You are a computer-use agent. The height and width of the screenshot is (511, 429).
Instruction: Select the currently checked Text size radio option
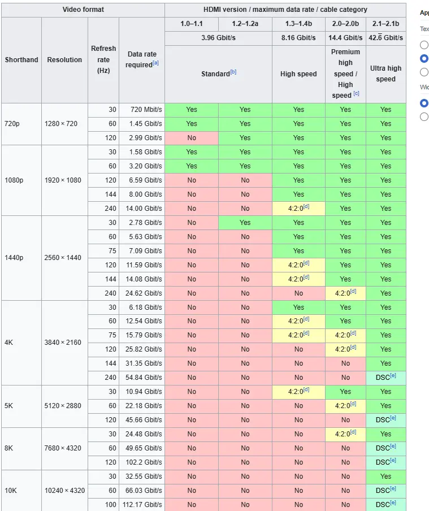(424, 58)
